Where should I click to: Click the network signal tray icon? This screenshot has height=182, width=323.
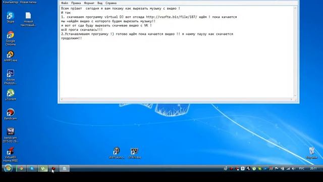288,168
